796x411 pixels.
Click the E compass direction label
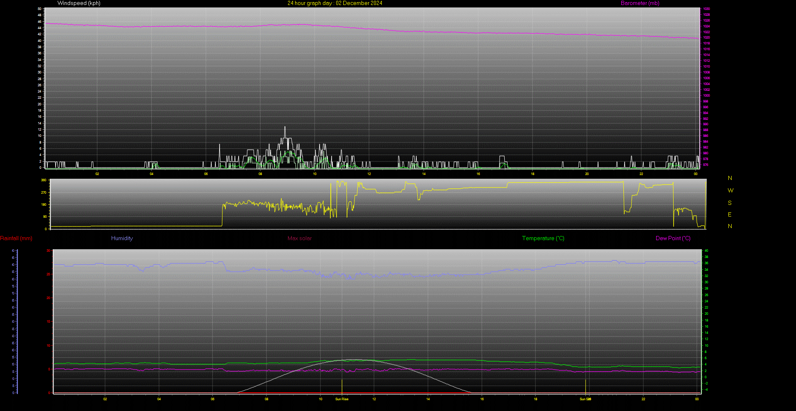point(730,214)
